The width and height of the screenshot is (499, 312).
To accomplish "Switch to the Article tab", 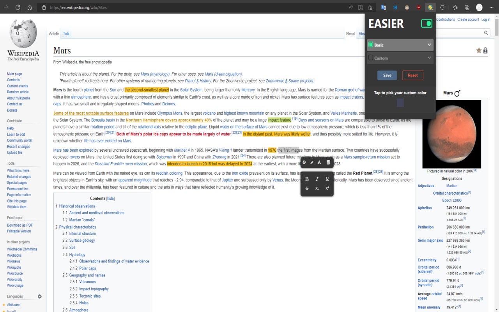I will 54,34.
